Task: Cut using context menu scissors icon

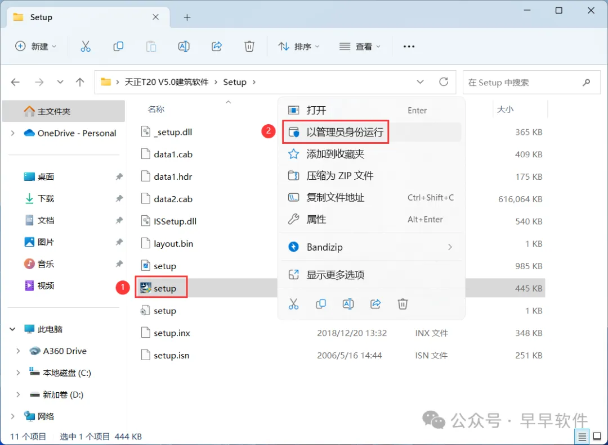Action: (293, 304)
